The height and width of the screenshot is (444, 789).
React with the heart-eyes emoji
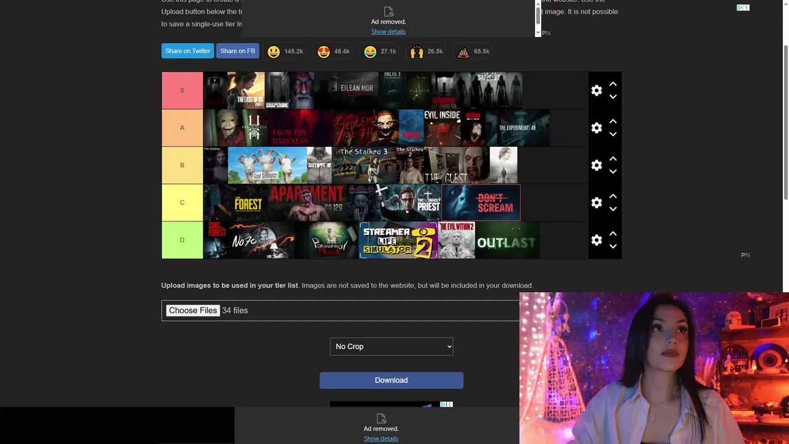[x=324, y=52]
